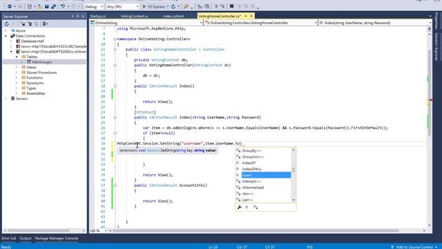This screenshot has width=442, height=249.
Task: Expand the Servers node
Action: pos(6,98)
